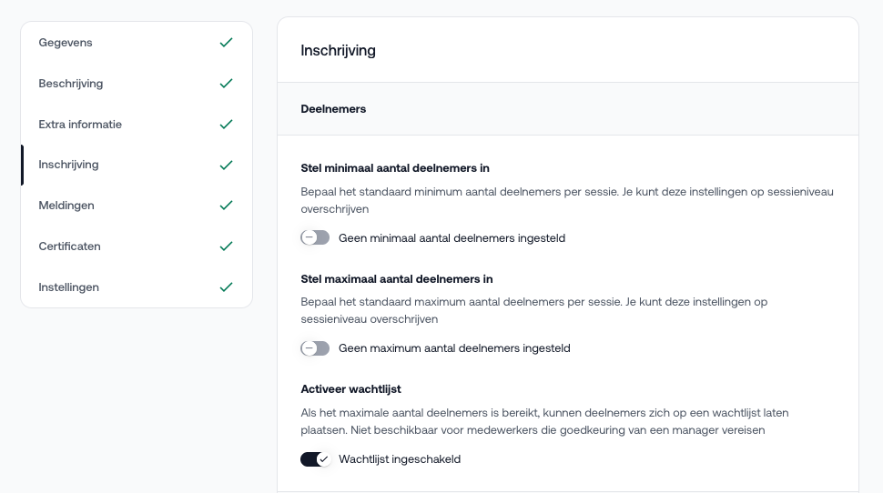Click the 'Wachtlijst ingeschakeld' label text
Viewport: 883px width, 493px height.
click(x=400, y=459)
